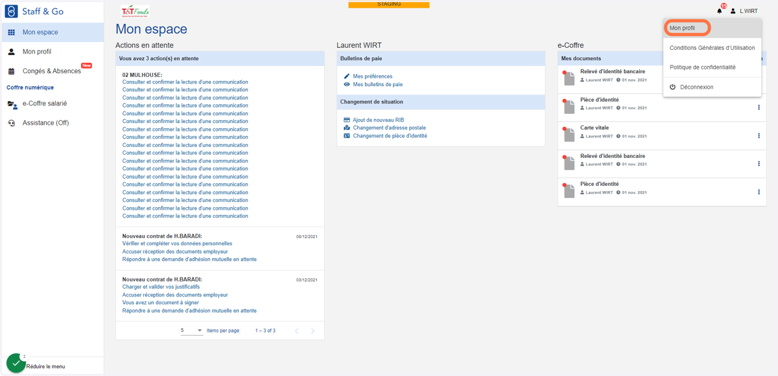Go to the previous page of pending actions
This screenshot has height=376, width=778.
coord(297,331)
